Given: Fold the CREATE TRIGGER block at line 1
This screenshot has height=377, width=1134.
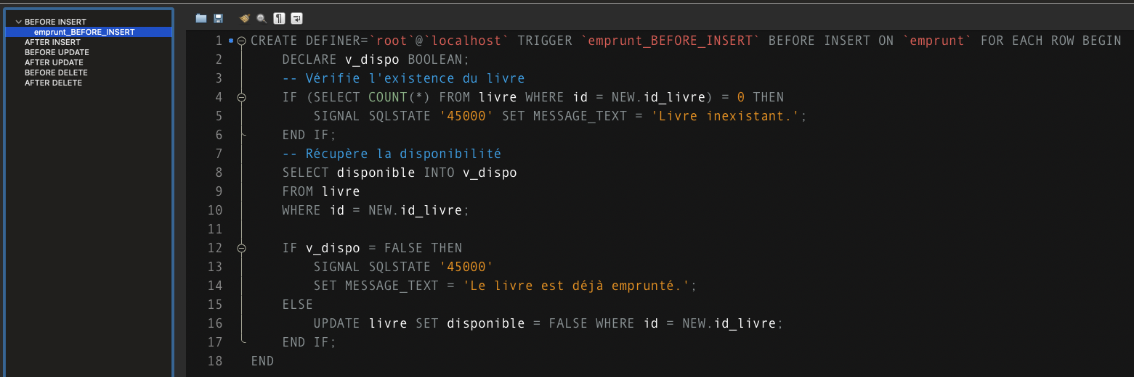Looking at the screenshot, I should point(242,41).
